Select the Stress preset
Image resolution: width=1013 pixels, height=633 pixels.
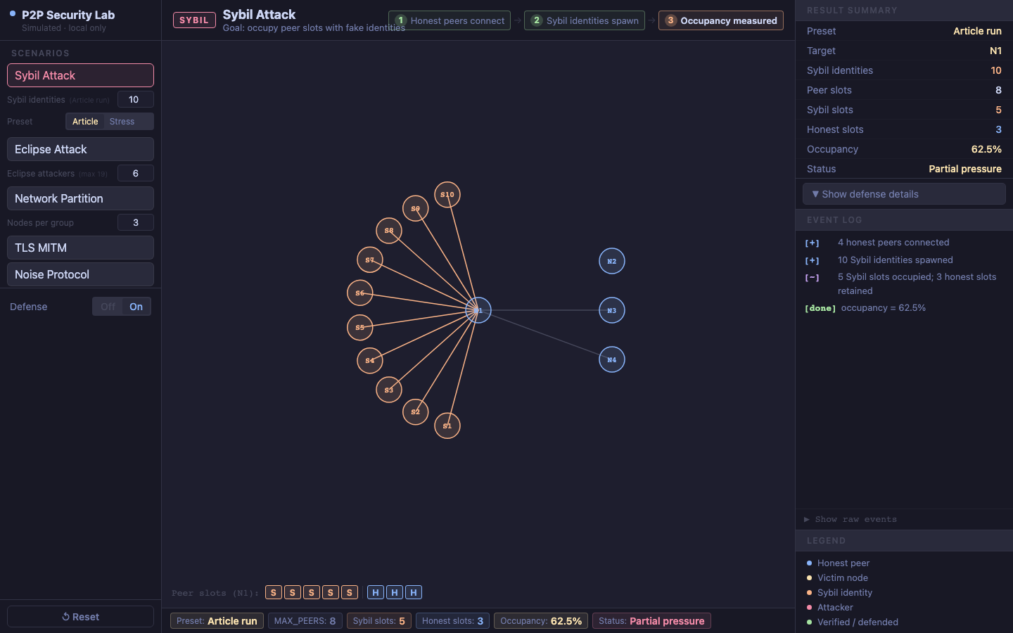(x=122, y=122)
